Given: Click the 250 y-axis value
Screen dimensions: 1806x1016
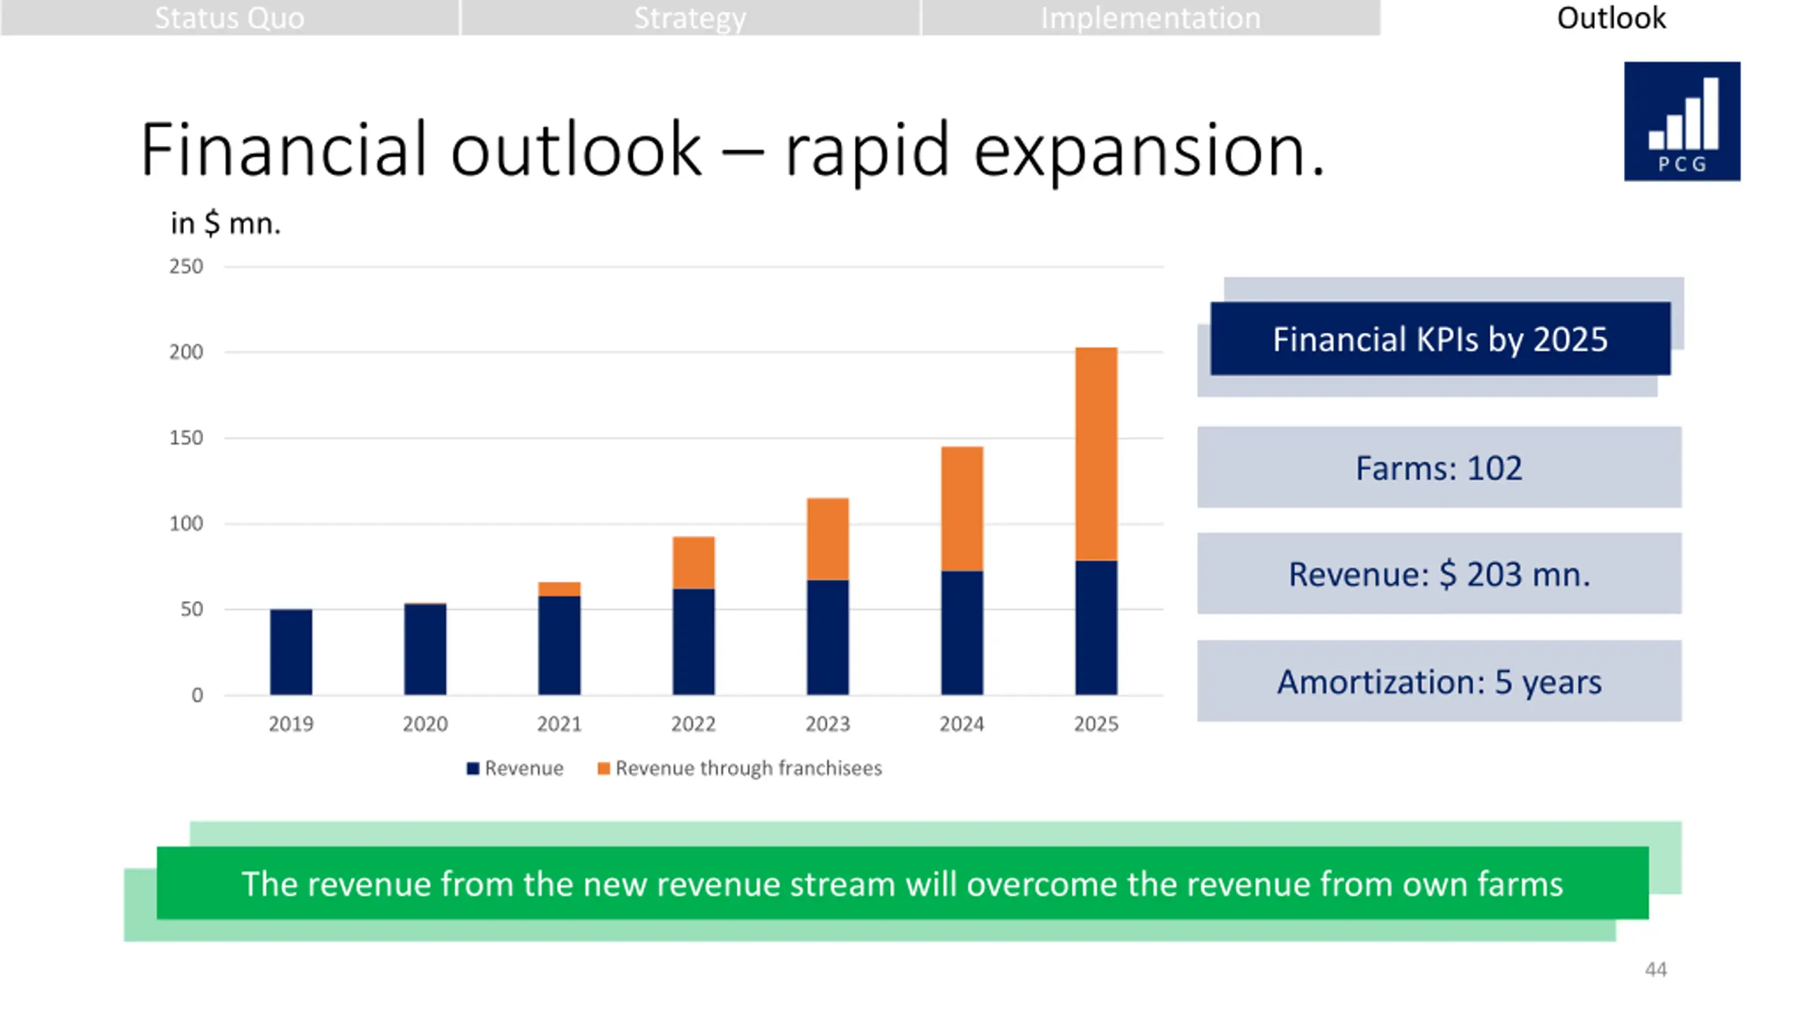Looking at the screenshot, I should tap(186, 267).
